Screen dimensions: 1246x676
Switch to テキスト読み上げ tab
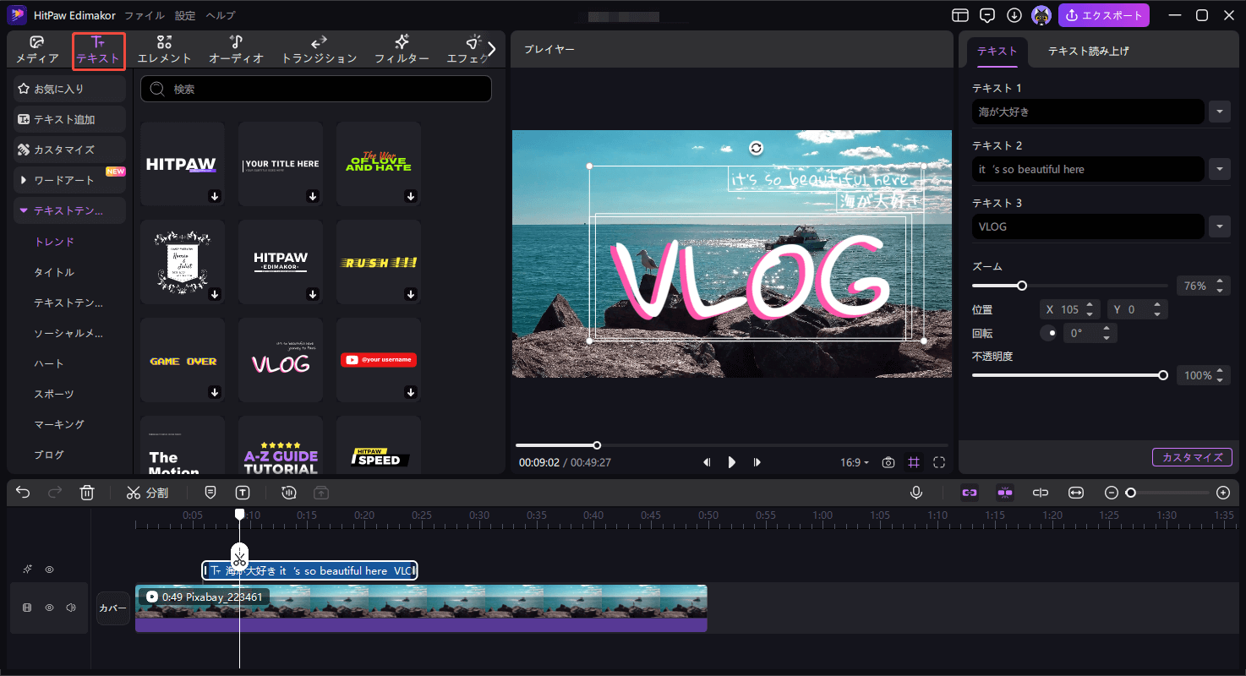point(1089,51)
